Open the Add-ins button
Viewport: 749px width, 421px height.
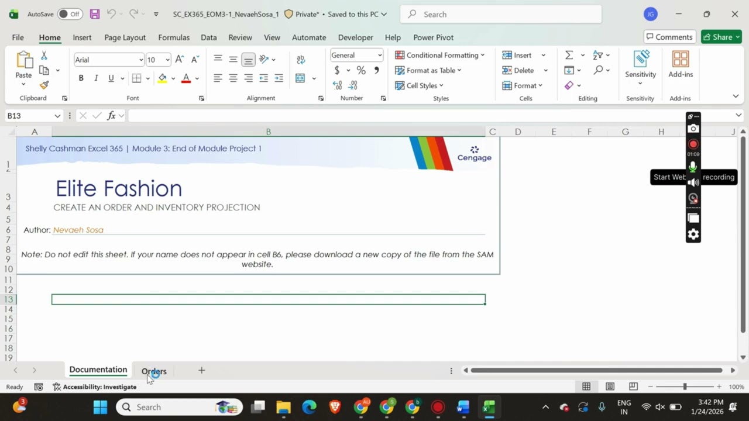[x=681, y=64]
